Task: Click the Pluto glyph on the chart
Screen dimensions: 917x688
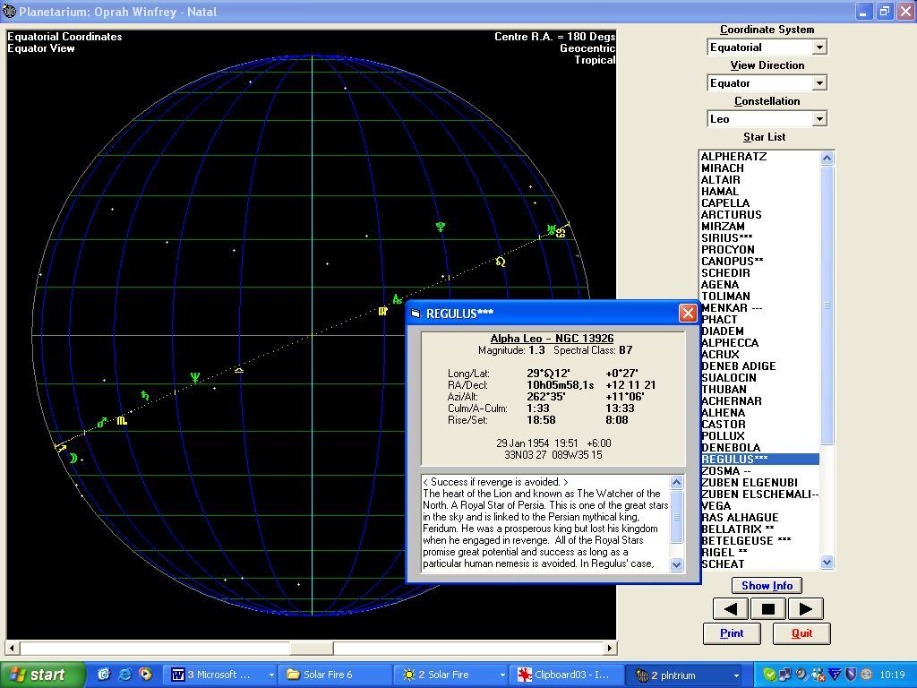Action: click(440, 227)
